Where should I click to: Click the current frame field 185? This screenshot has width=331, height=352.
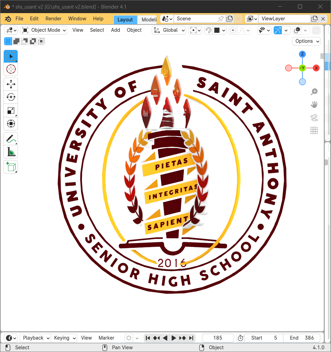[218, 338]
